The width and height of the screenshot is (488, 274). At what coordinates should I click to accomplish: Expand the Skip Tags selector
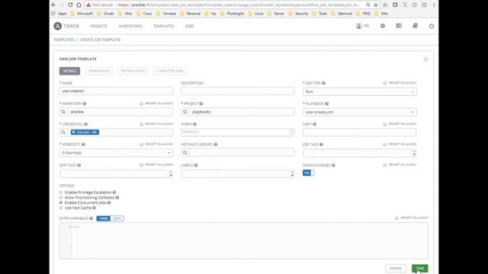click(171, 174)
